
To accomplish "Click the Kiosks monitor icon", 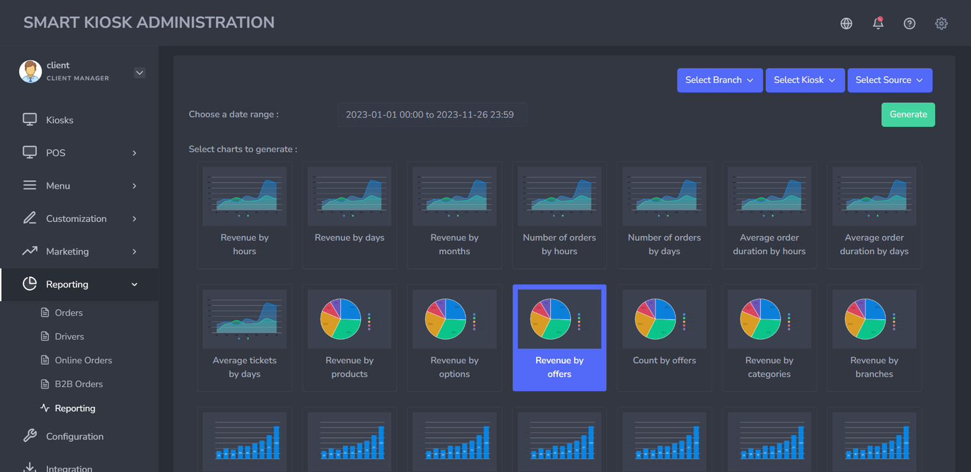I will click(x=29, y=119).
